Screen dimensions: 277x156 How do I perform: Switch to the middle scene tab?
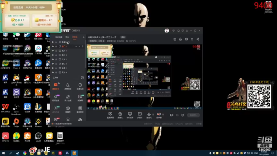pos(67,37)
